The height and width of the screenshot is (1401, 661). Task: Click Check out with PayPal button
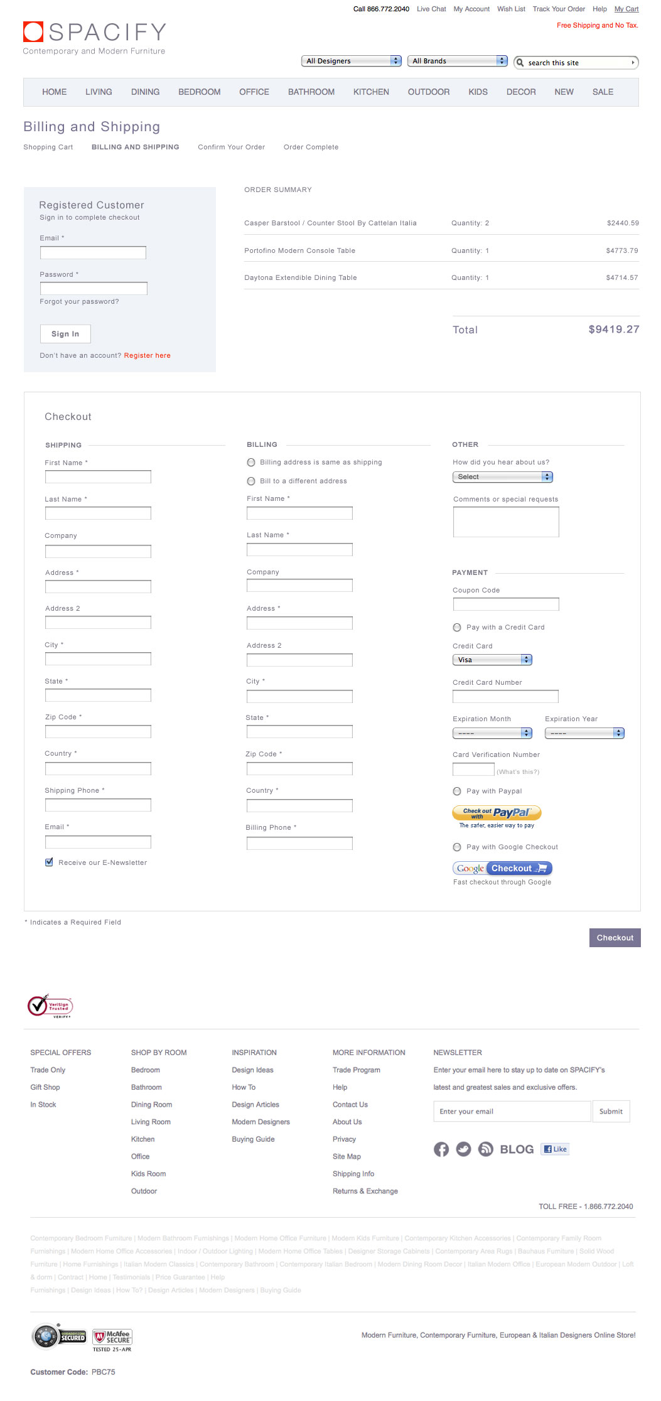[497, 813]
